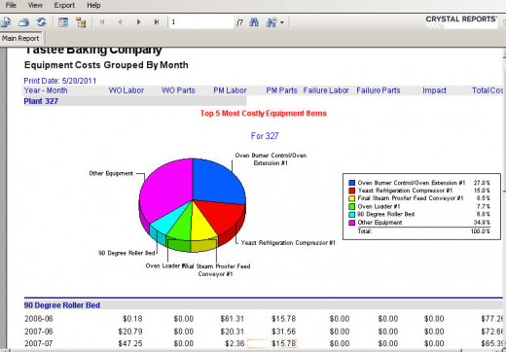Click the 'WO Parts' column header
The image size is (506, 352).
pos(178,90)
